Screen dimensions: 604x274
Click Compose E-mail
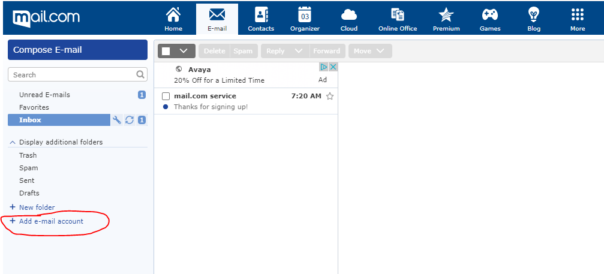click(x=77, y=50)
